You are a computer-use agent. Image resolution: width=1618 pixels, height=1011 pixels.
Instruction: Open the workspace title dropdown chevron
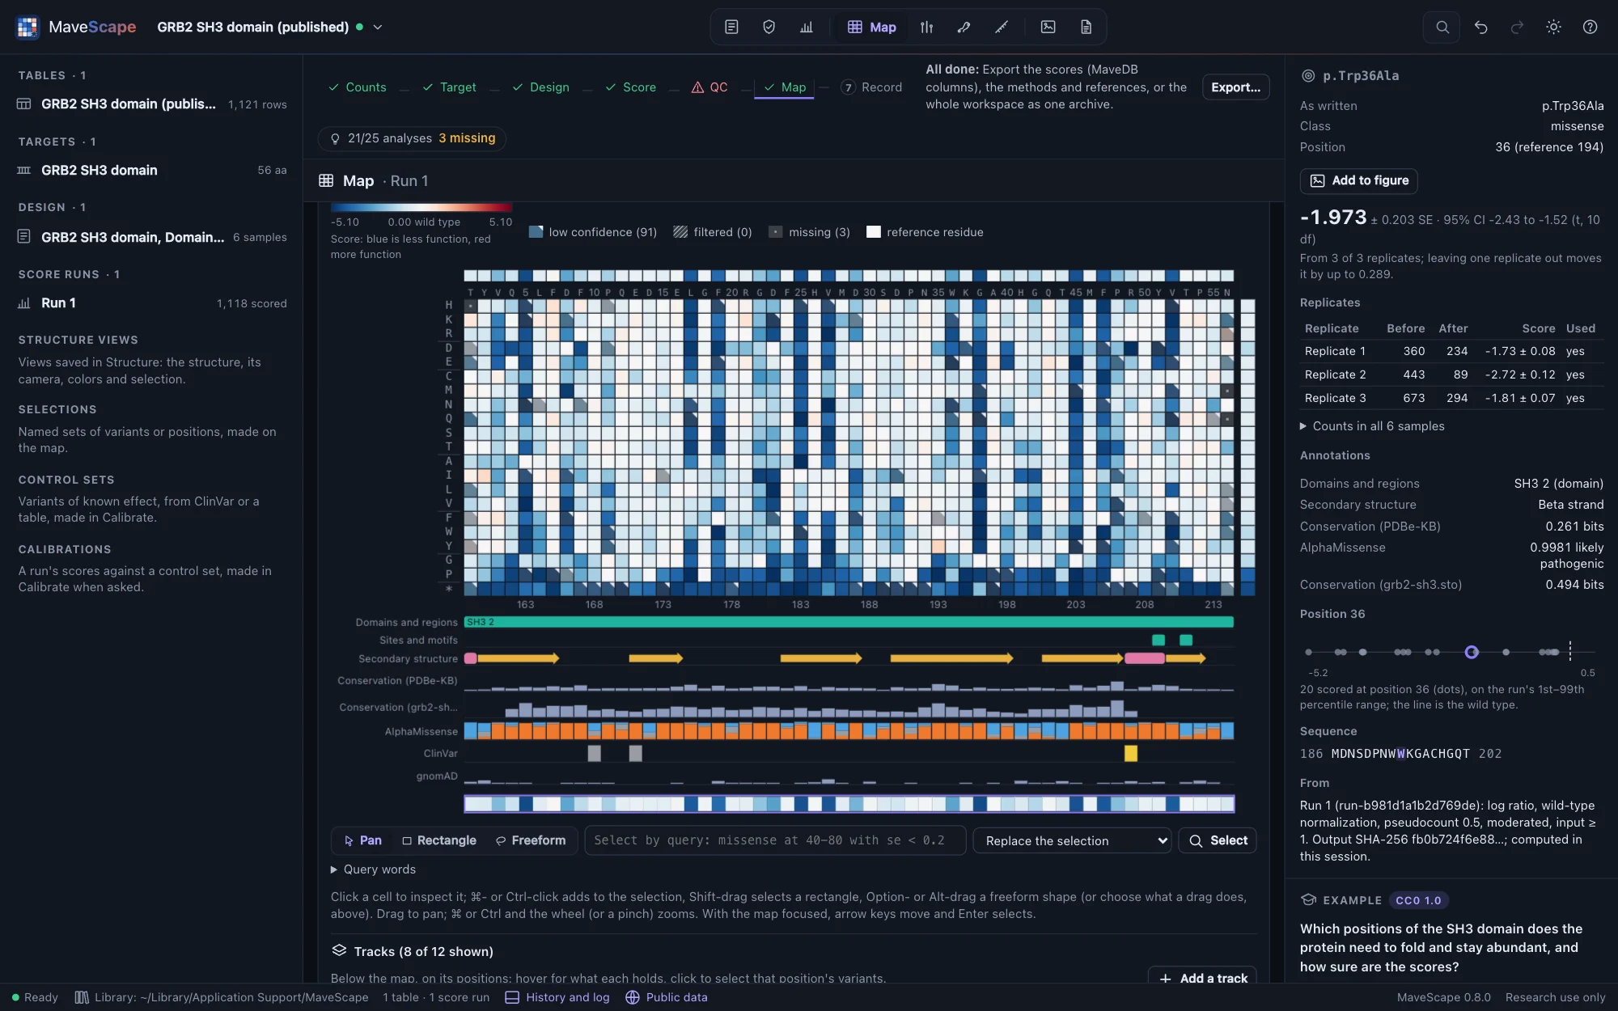point(377,27)
